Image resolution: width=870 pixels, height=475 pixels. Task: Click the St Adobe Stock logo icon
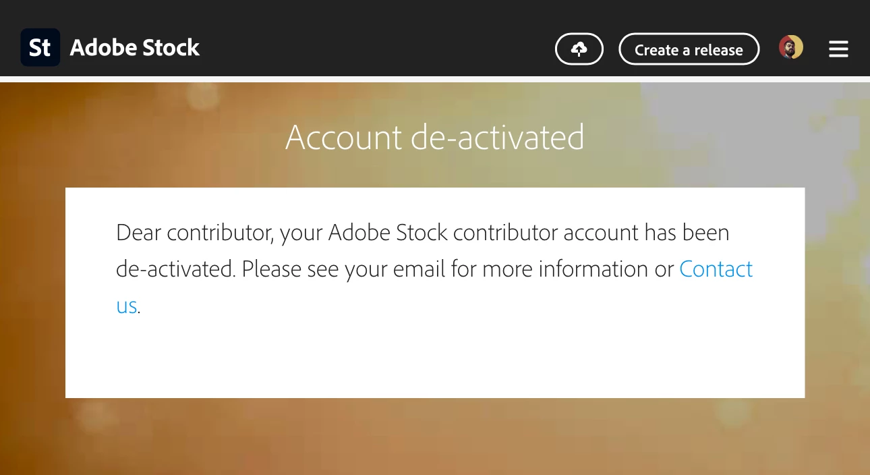(40, 48)
